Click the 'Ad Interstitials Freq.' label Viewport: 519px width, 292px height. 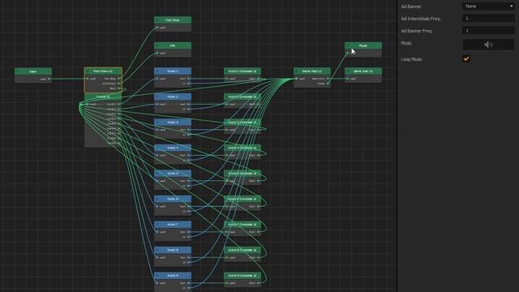point(421,19)
